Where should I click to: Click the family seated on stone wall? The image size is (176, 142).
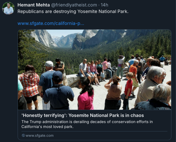coord(92,72)
